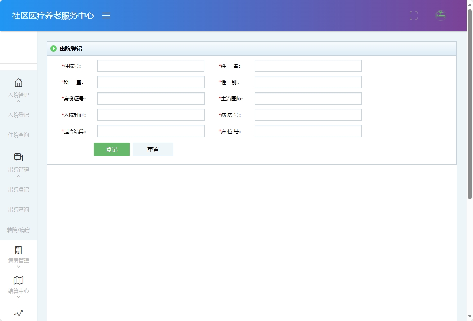Select the 病房管理 building icon
The height and width of the screenshot is (321, 473).
pos(18,249)
